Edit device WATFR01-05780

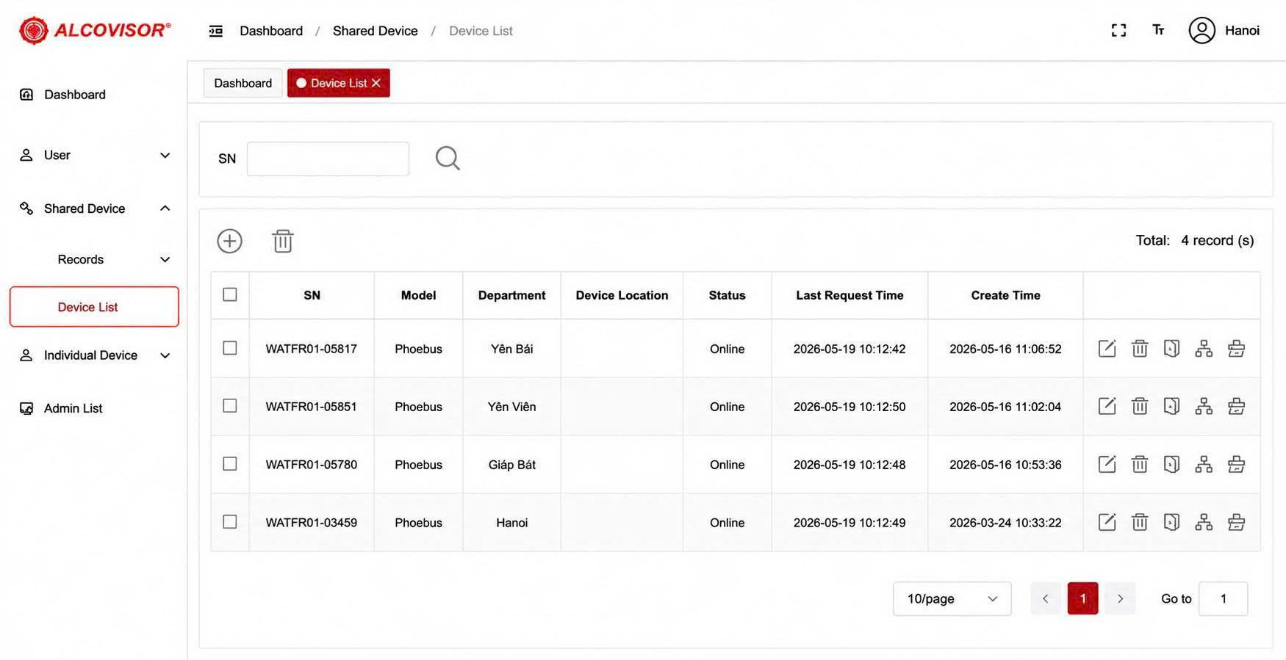1107,464
